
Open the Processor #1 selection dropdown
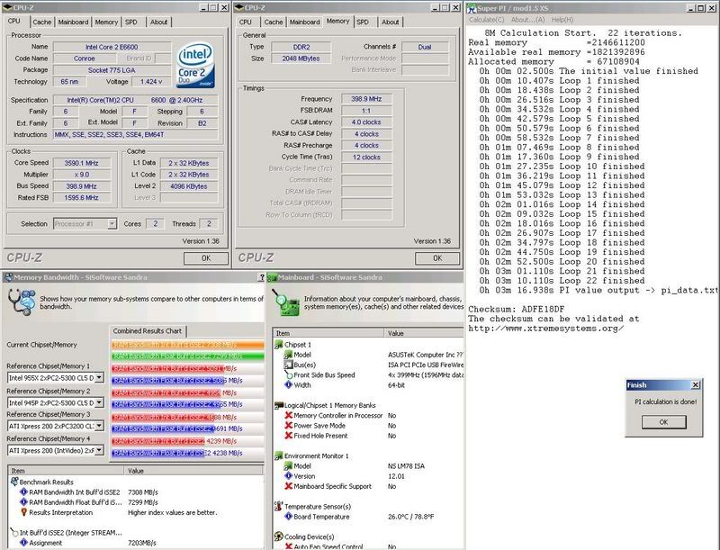coord(112,224)
